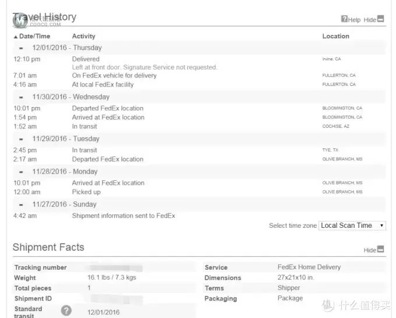Select the 2:17 am Departed FedEx location entry

108,159
